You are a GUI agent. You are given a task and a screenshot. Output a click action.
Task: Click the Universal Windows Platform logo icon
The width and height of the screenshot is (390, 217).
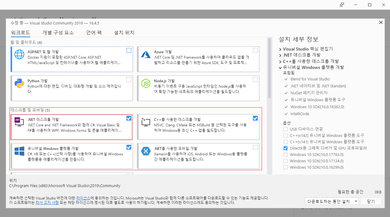(19, 151)
